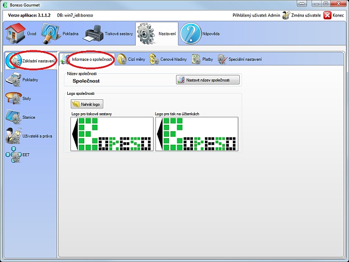
Task: Select Základní nastavení in sidebar
Action: coord(31,60)
